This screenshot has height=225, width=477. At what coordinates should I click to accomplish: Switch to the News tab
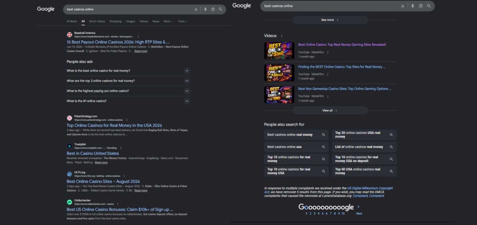[156, 21]
